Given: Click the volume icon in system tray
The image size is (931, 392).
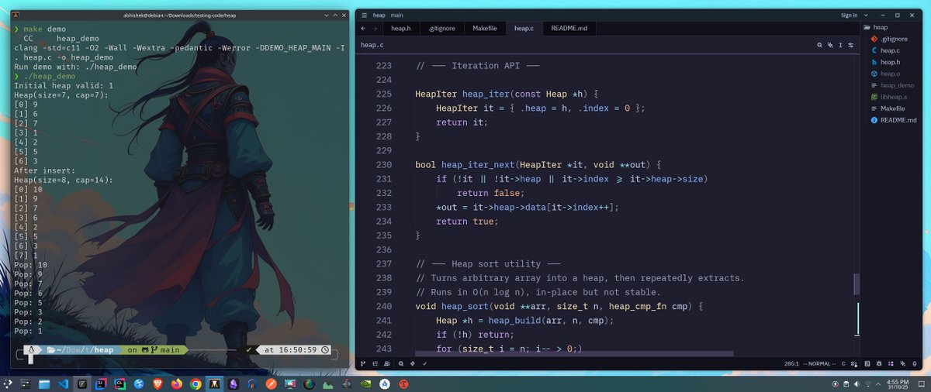Looking at the screenshot, I should 857,384.
